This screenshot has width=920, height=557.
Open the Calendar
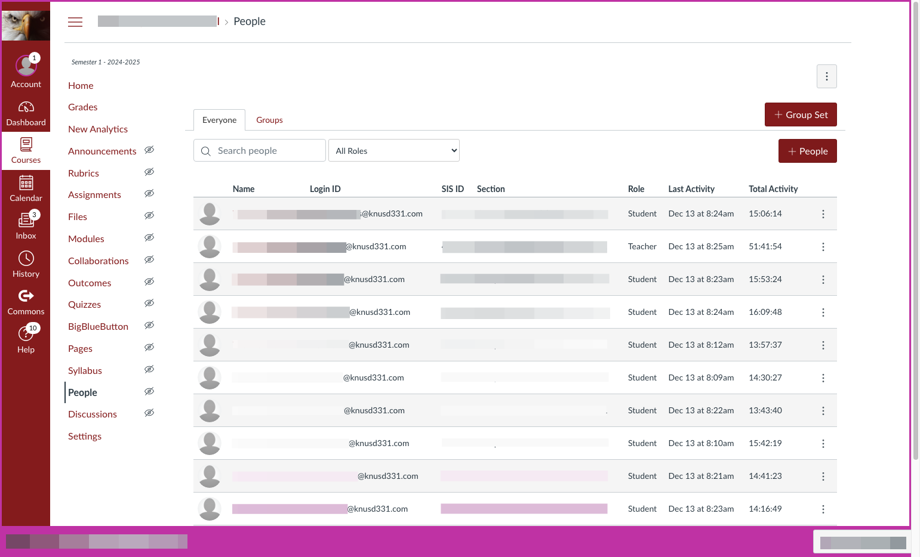pos(26,188)
